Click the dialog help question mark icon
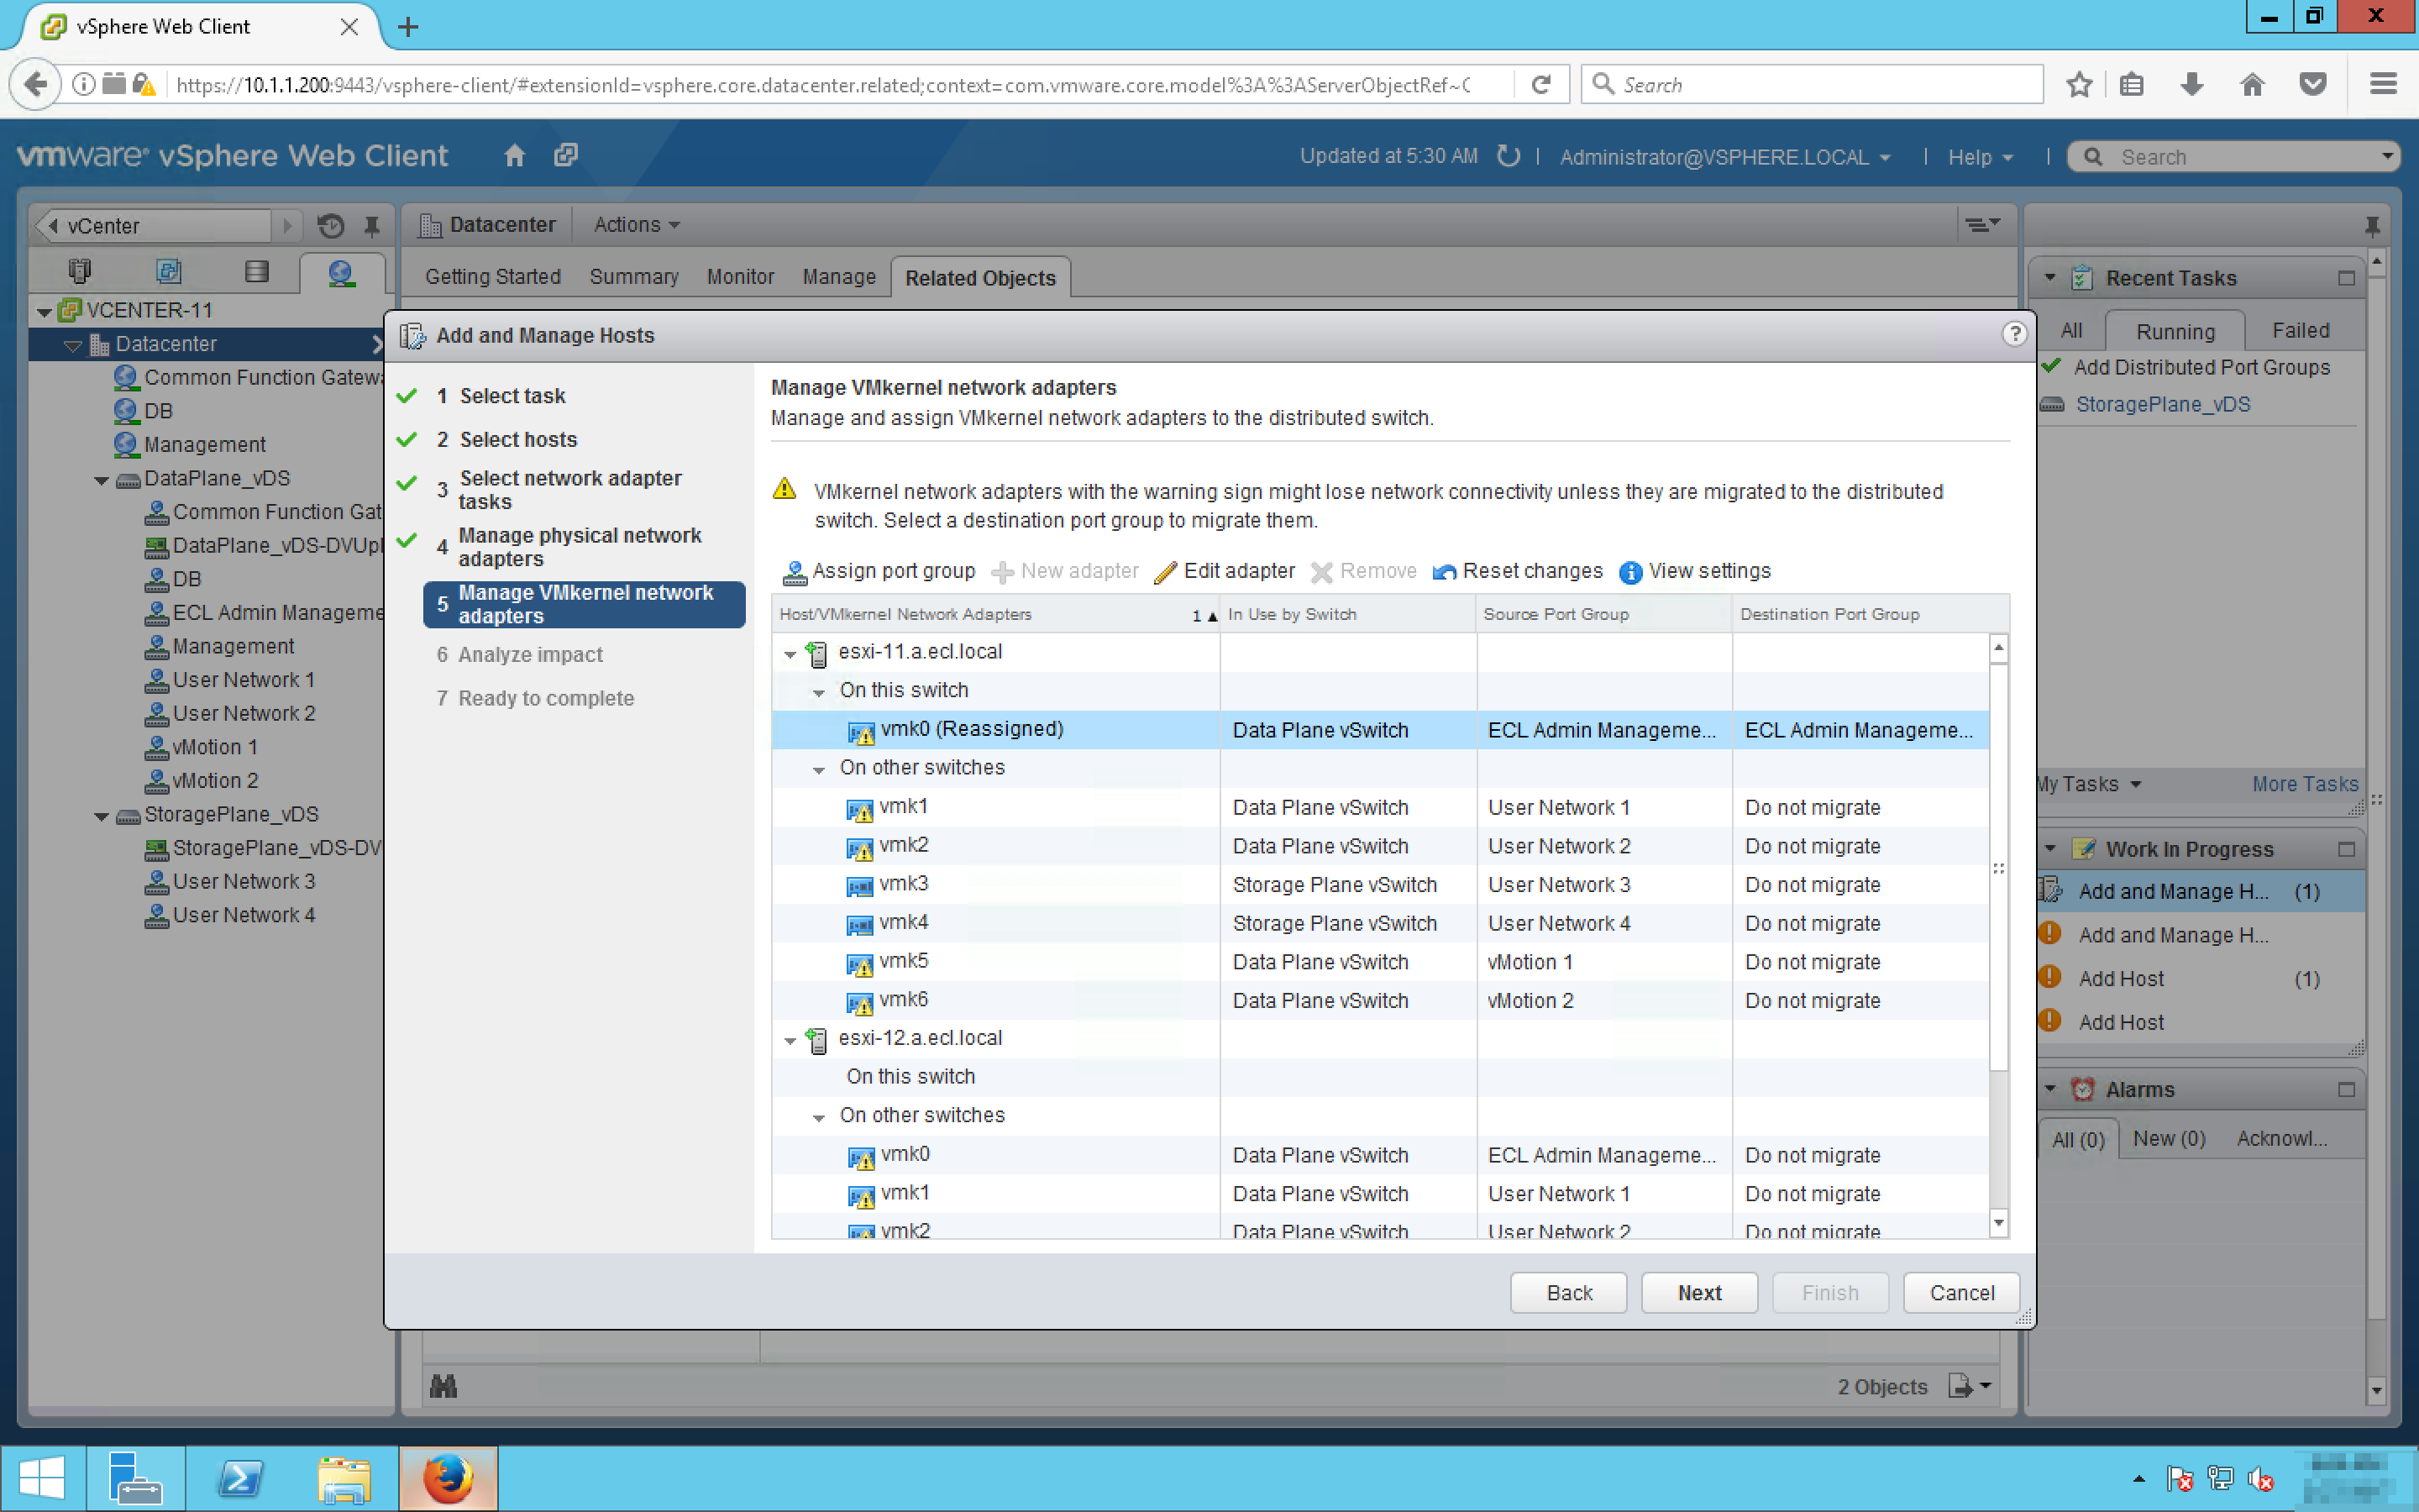Screen dimensions: 2419x1512 tap(2013, 334)
